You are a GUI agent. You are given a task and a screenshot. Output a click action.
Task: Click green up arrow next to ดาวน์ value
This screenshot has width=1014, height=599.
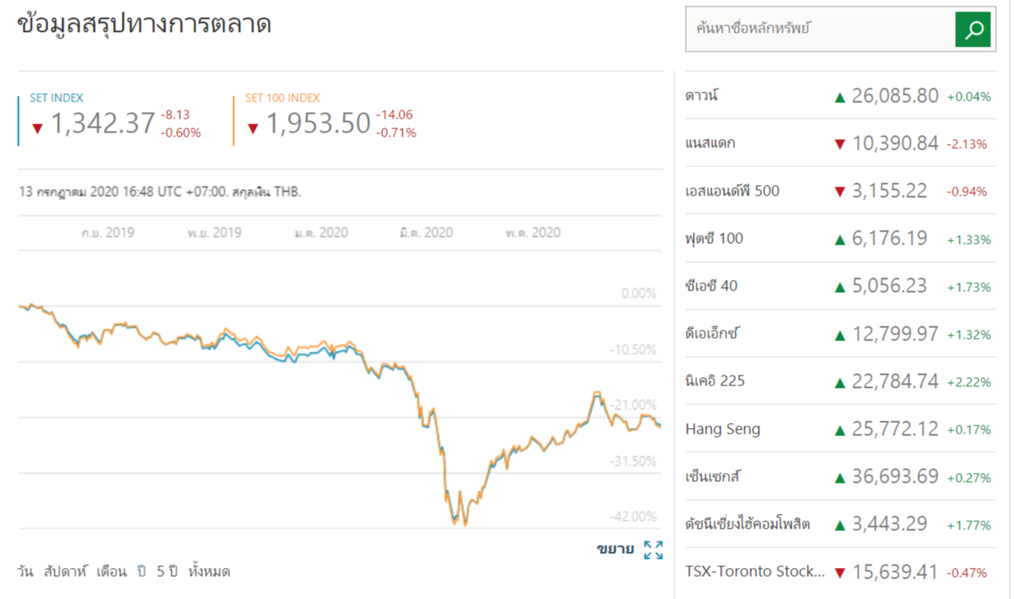click(x=839, y=97)
